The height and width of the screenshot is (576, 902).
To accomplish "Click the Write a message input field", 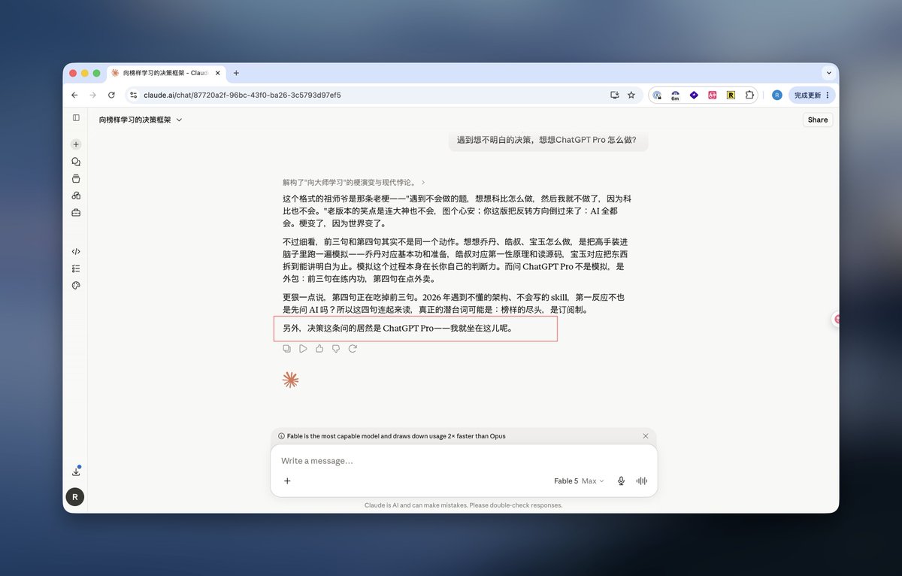I will (x=463, y=460).
